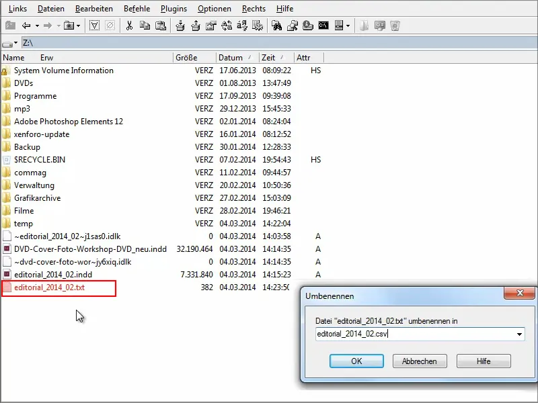This screenshot has height=403, width=538.
Task: Open the Dateien menu
Action: tap(51, 9)
